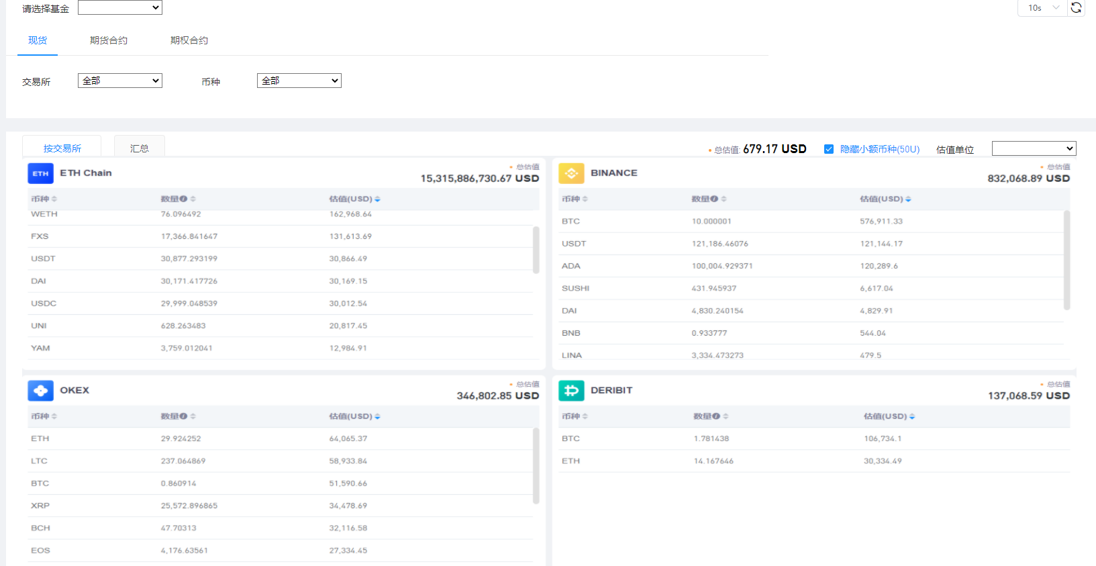Click the refresh icon at top right
The height and width of the screenshot is (566, 1096).
(1076, 7)
